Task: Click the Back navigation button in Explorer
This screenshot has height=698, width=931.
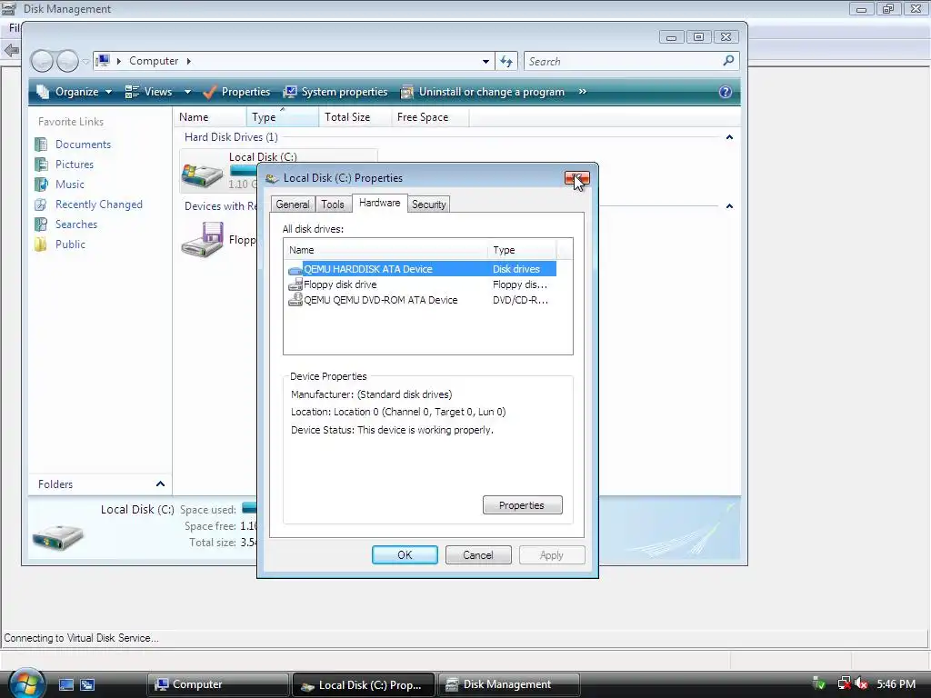Action: pyautogui.click(x=42, y=61)
